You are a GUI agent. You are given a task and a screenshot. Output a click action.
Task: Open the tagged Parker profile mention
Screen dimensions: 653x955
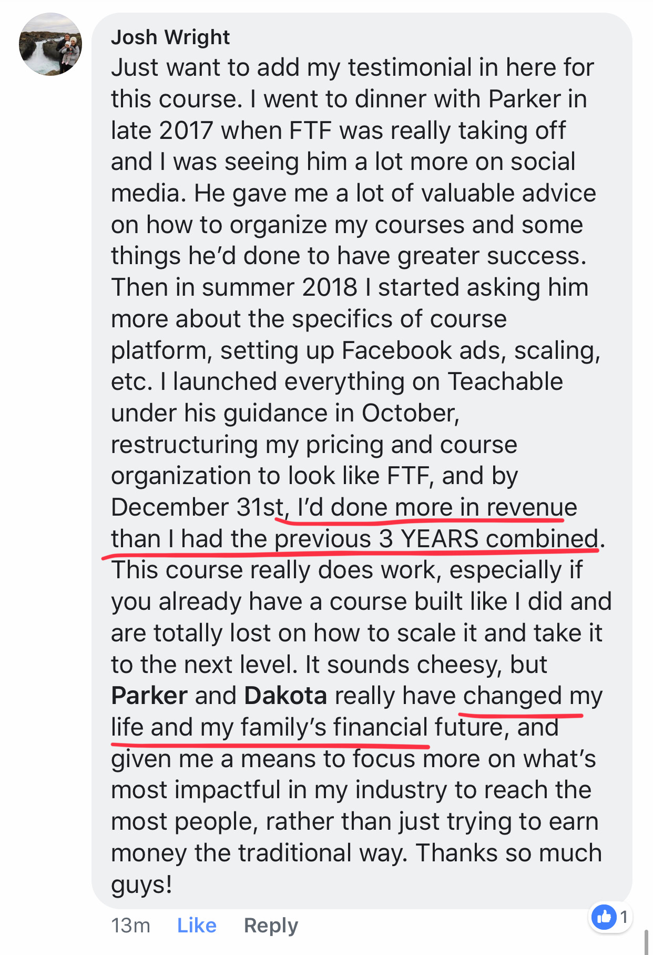149,696
